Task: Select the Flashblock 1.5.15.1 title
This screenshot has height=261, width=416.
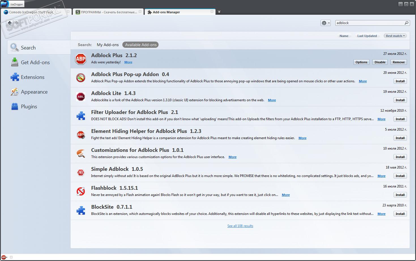Action: tap(114, 188)
